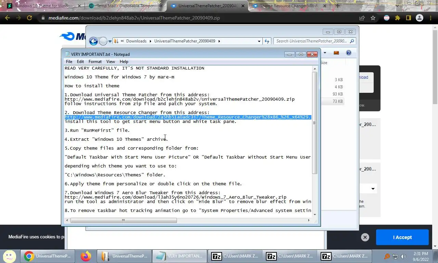
Task: Click the mediafire.com address bar
Action: [x=198, y=18]
